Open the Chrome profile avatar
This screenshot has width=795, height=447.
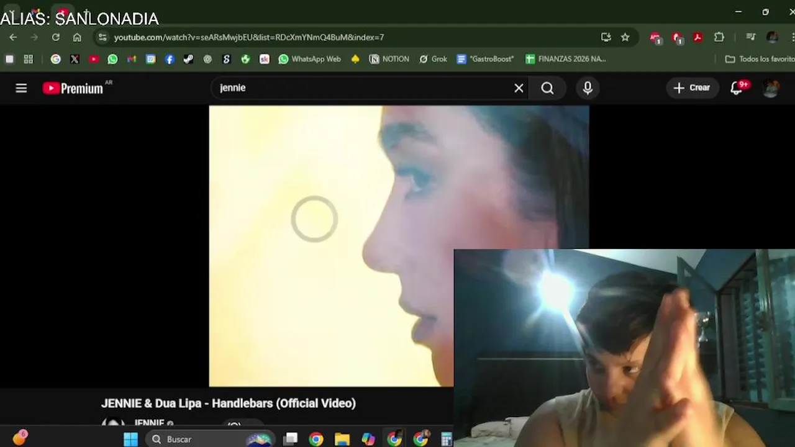772,37
